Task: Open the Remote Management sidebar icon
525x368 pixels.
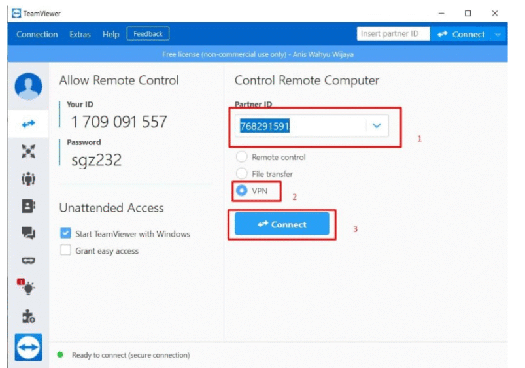Action: point(29,152)
